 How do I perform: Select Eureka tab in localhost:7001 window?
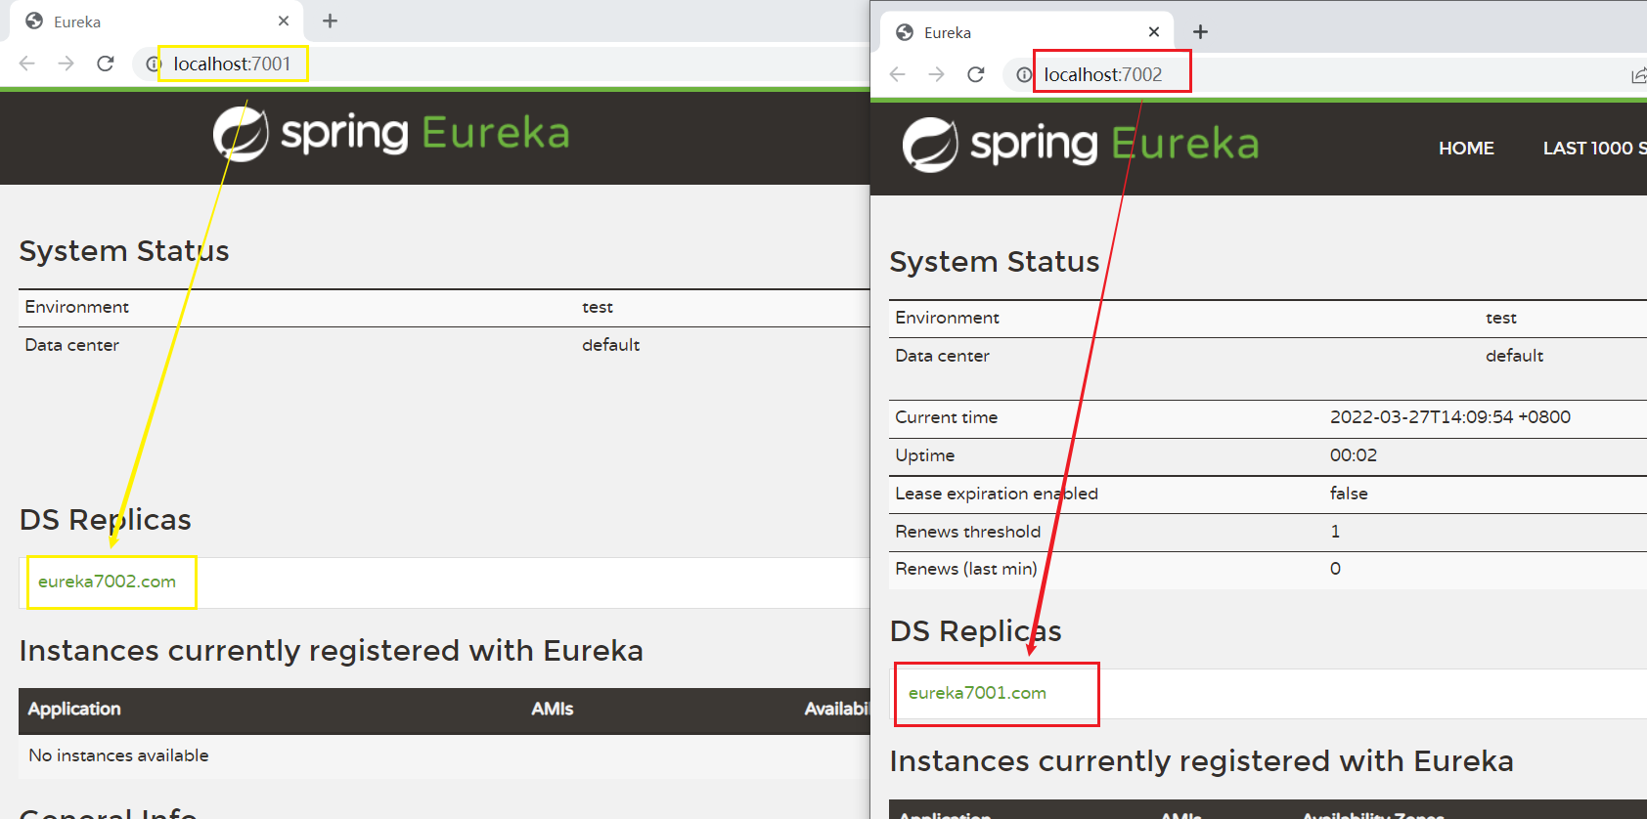156,22
